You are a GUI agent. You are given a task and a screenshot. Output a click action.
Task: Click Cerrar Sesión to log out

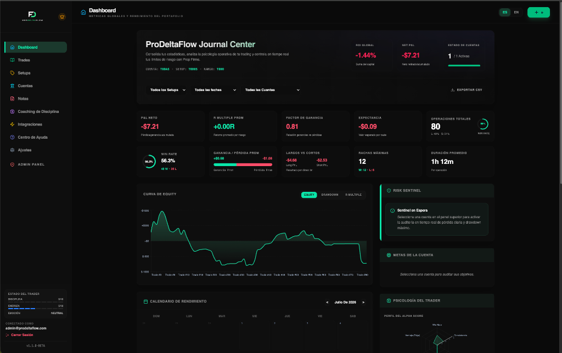point(19,335)
